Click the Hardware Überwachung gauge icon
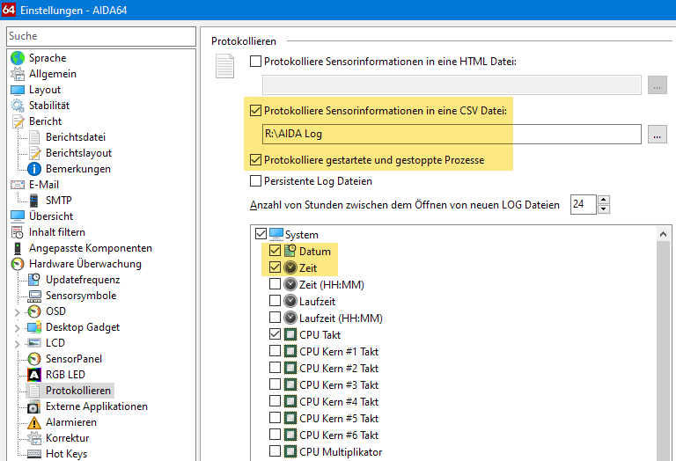Viewport: 676px width, 461px height. point(18,264)
